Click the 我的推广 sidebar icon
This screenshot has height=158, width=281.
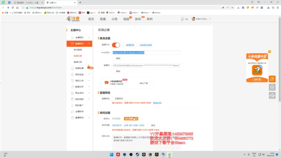[x=72, y=105]
